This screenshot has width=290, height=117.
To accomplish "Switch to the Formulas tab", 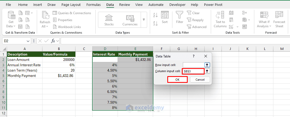I will 94,5.
